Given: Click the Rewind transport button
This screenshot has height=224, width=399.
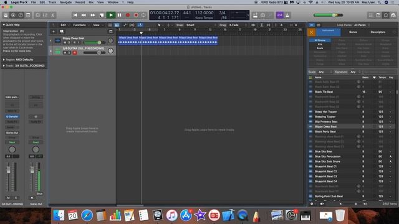Looking at the screenshot, I should click(84, 15).
